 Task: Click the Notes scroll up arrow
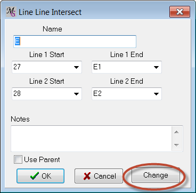click(176, 132)
